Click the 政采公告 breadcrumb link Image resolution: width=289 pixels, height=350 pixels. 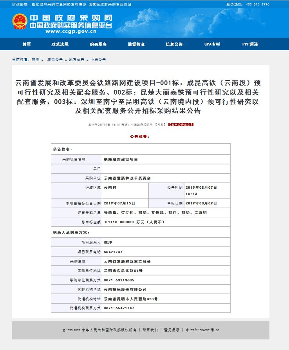55,60
